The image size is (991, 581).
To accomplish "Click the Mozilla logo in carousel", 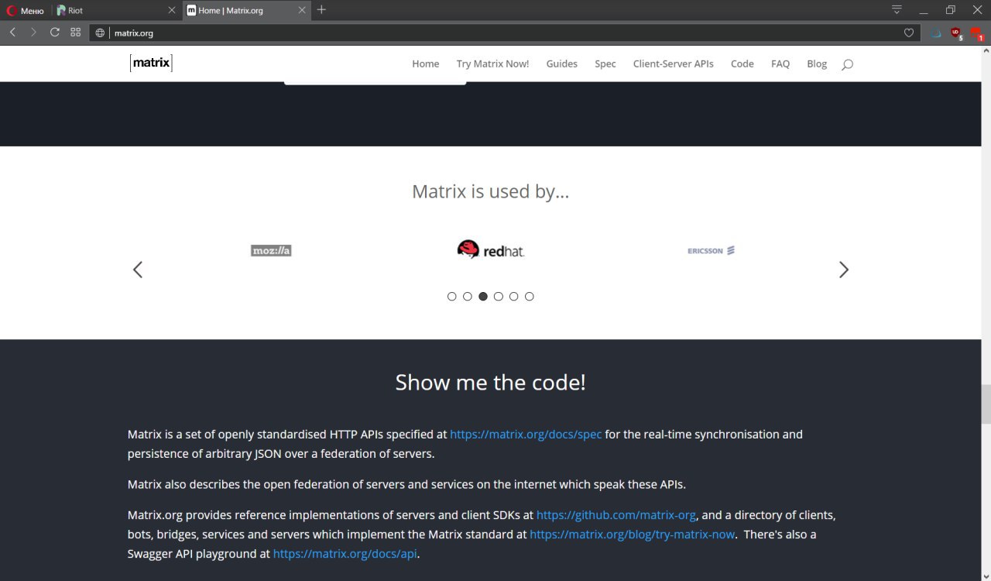I will tap(271, 250).
